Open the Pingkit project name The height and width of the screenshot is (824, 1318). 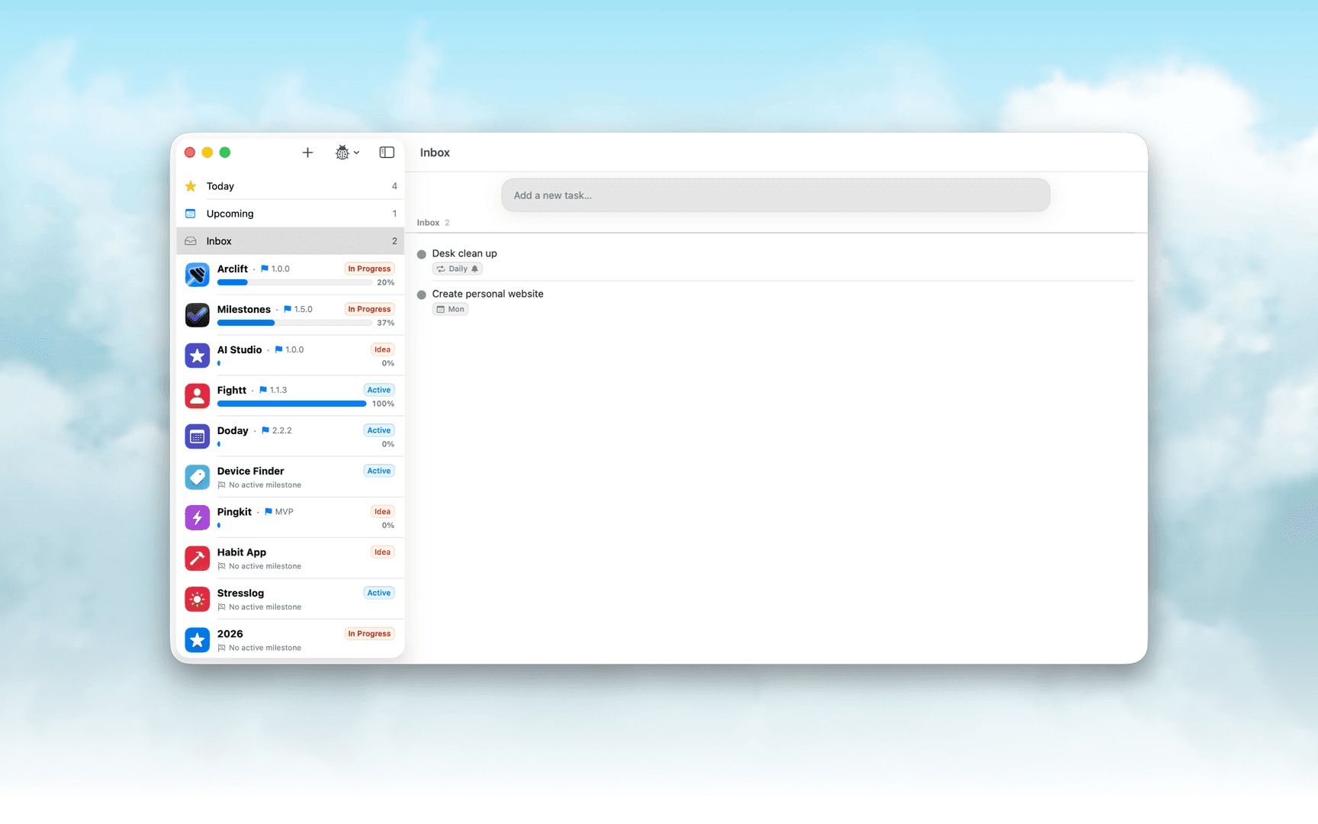[234, 512]
